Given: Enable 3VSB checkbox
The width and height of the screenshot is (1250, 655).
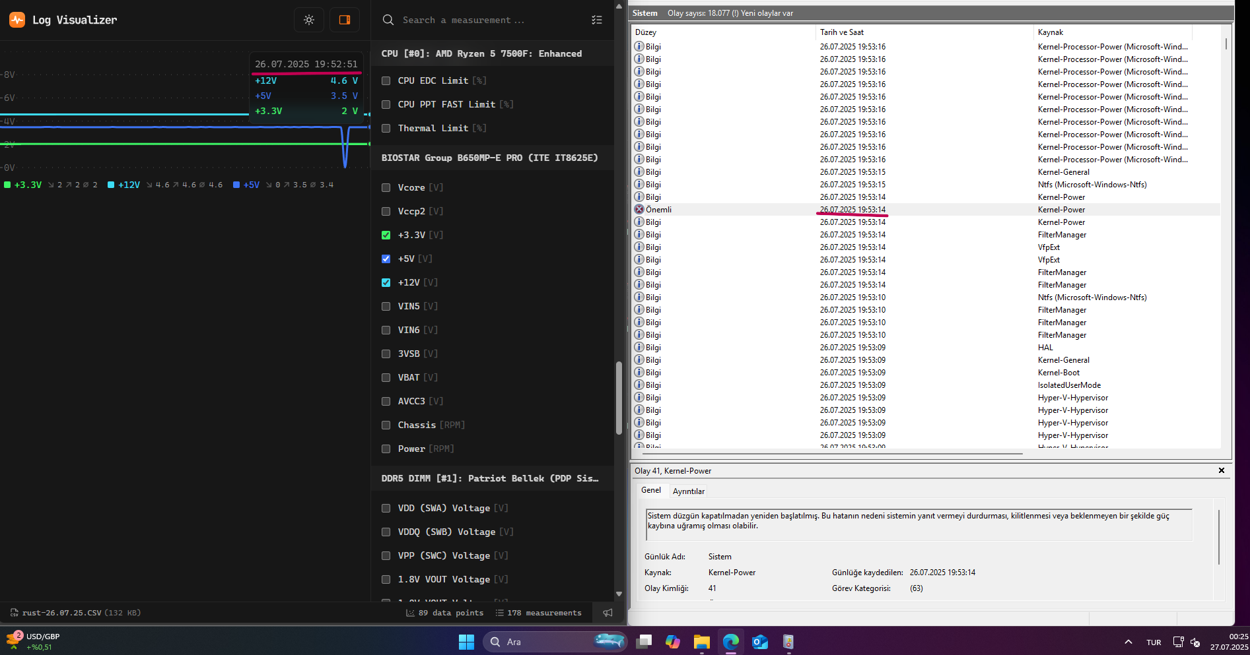Looking at the screenshot, I should (x=386, y=354).
